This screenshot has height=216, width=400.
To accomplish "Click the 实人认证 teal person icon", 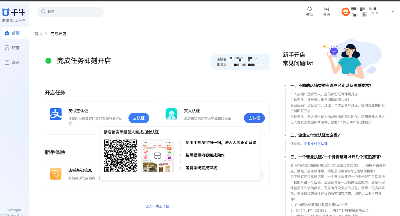I will 171,114.
